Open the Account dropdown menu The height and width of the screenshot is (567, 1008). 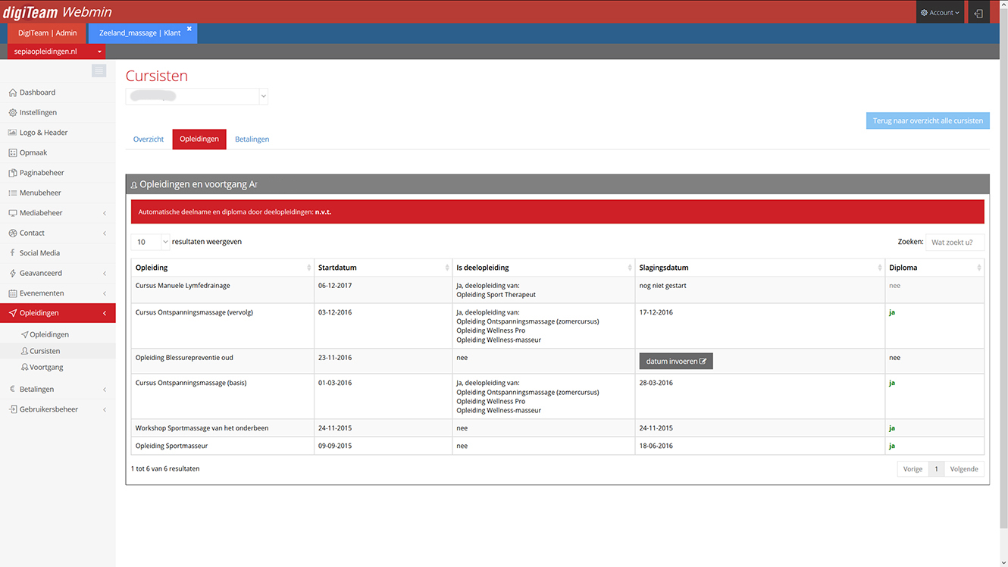tap(940, 13)
